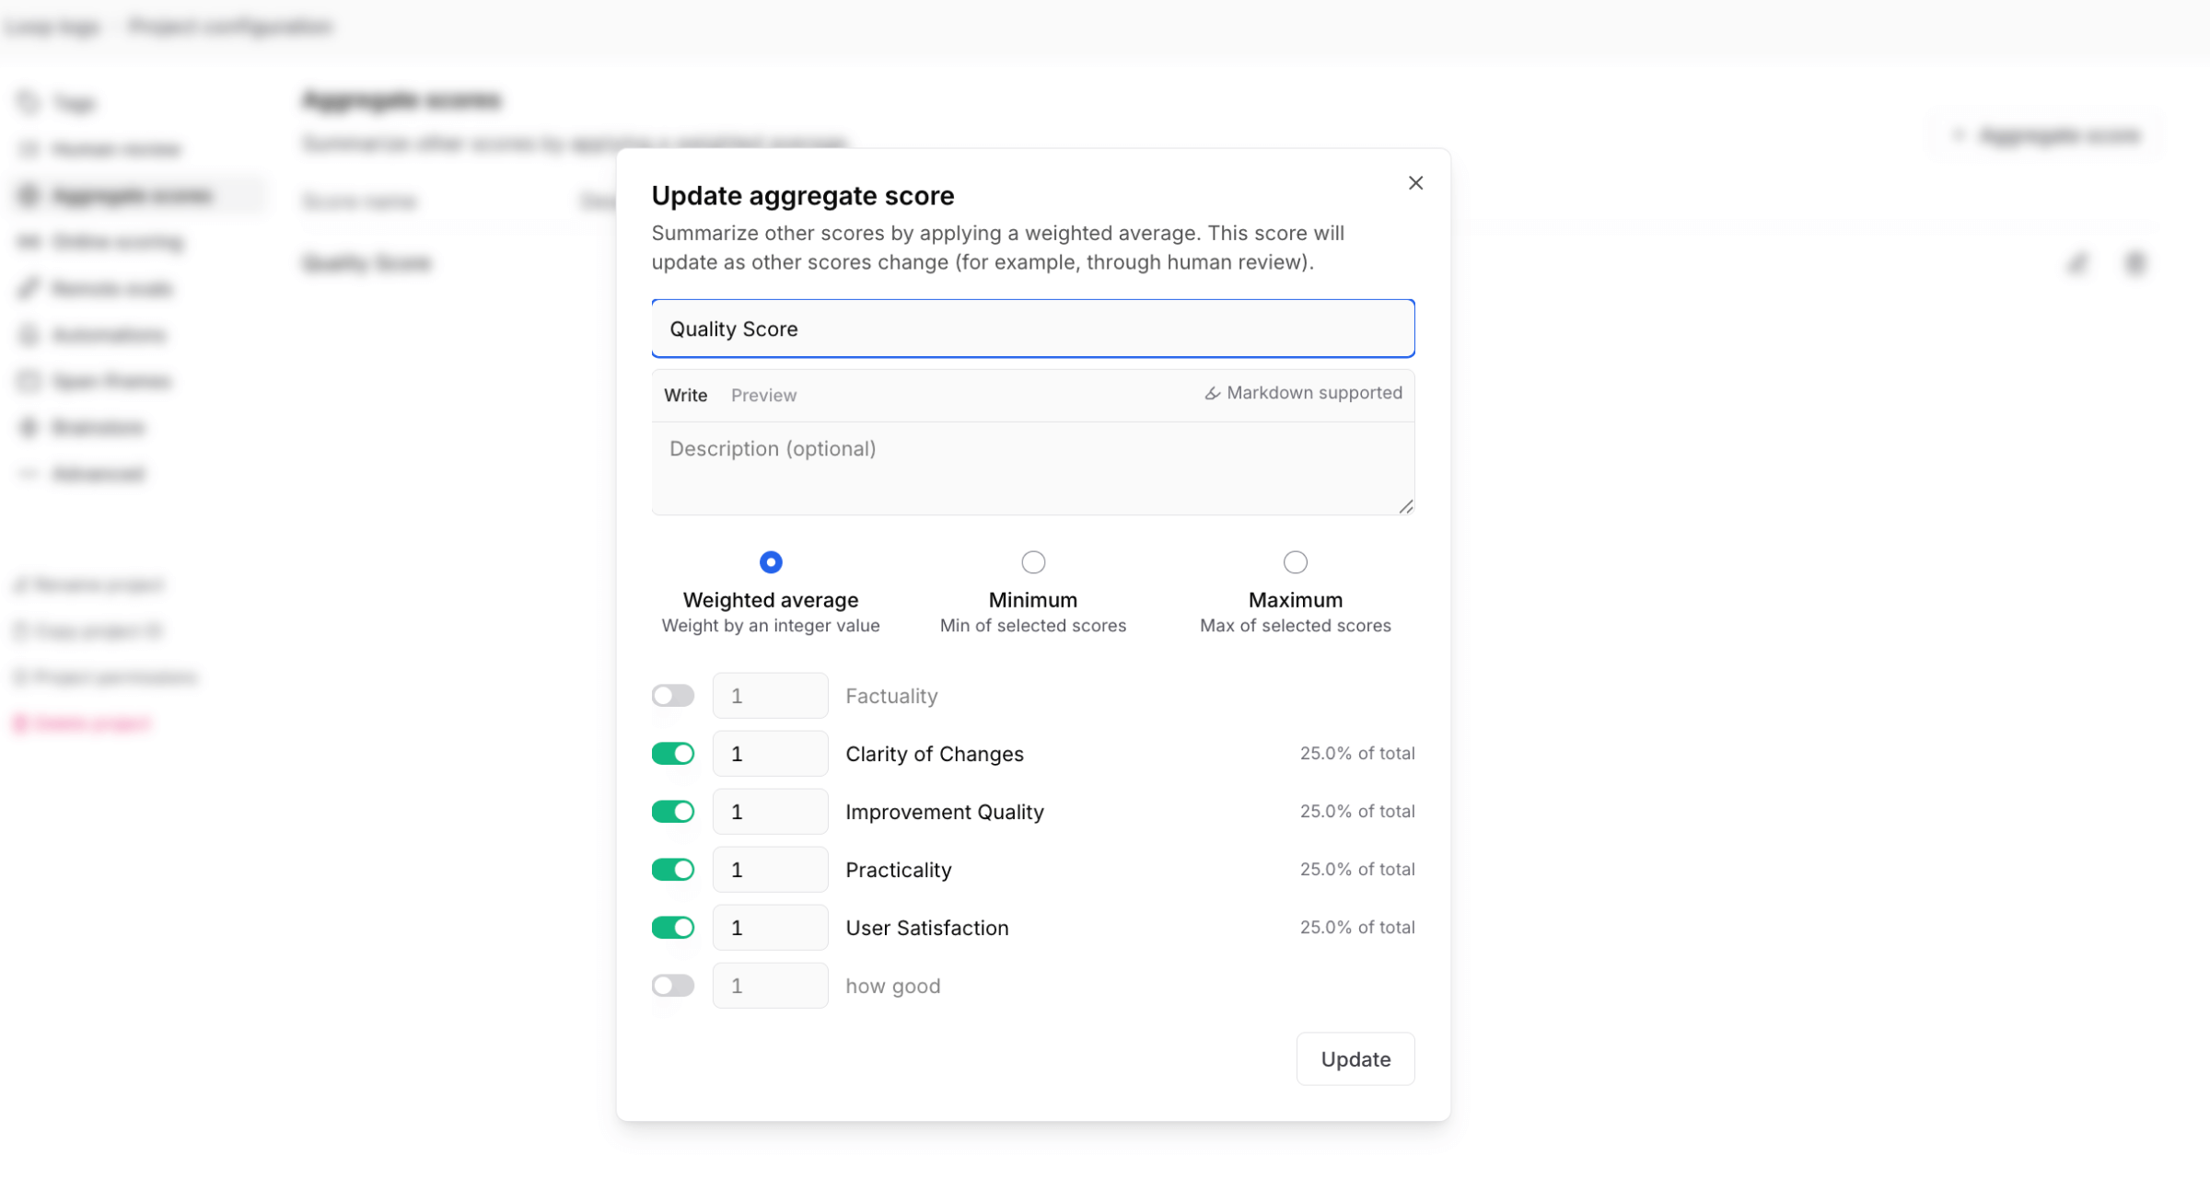
Task: Click the Clarity of Changes weight field
Action: (x=770, y=754)
